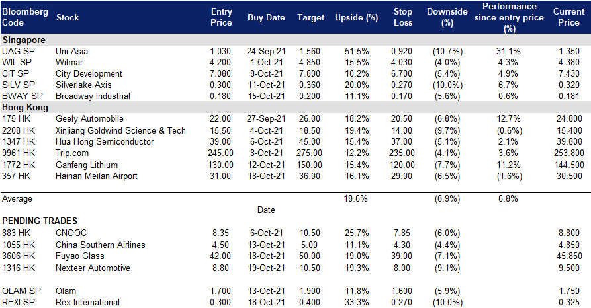Screen dimensions: 591x308
Task: Select the Bloomberg Code column header
Action: point(25,17)
